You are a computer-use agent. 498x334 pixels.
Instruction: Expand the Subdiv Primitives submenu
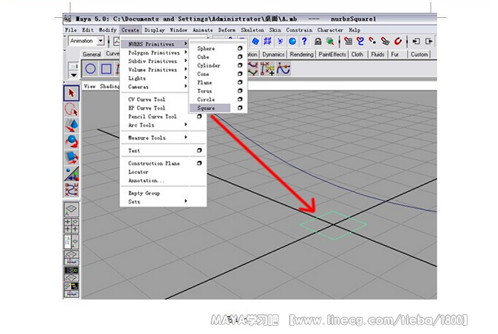coord(157,61)
